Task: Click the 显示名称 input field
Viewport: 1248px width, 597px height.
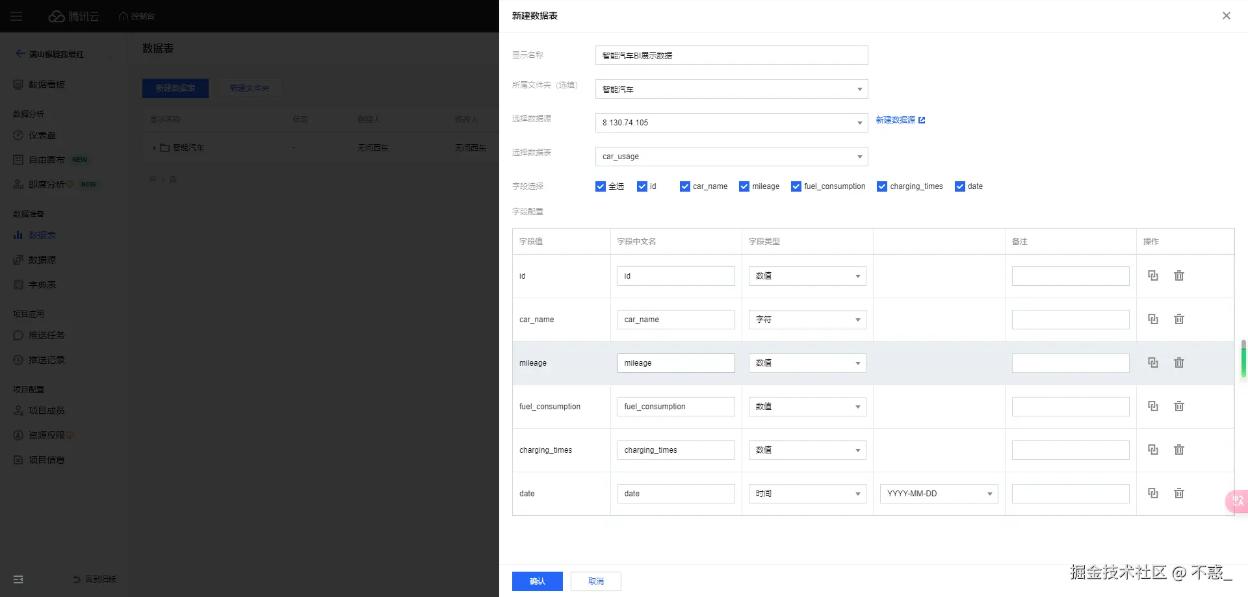Action: tap(731, 55)
